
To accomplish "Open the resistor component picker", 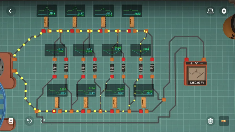I will click(x=224, y=121).
